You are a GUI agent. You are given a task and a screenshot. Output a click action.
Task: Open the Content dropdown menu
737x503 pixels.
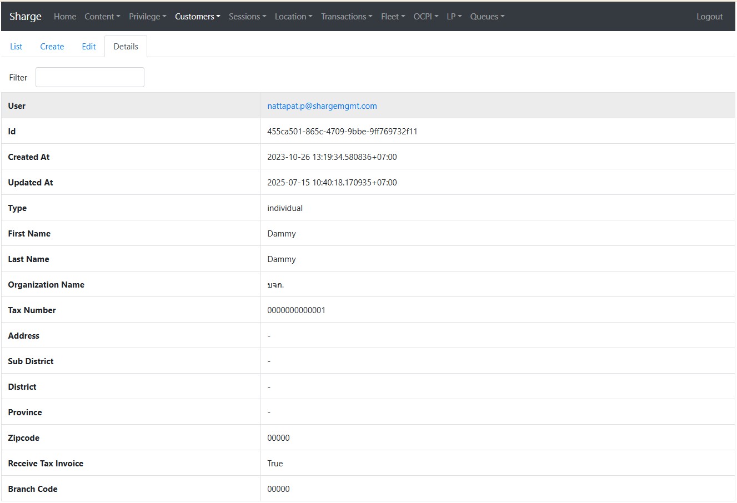coord(102,17)
